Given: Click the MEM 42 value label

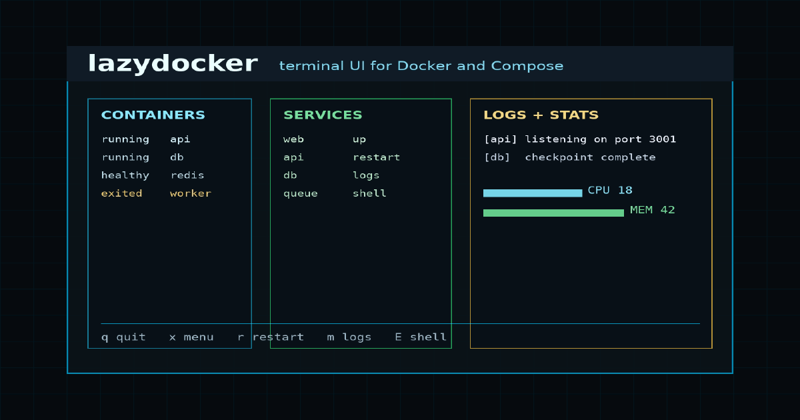Looking at the screenshot, I should point(653,210).
